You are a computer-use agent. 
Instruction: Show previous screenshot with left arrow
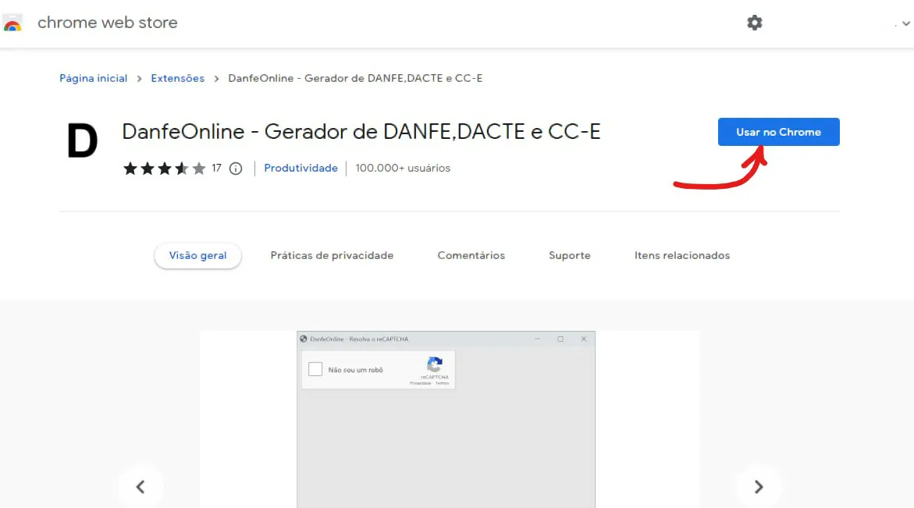tap(140, 486)
